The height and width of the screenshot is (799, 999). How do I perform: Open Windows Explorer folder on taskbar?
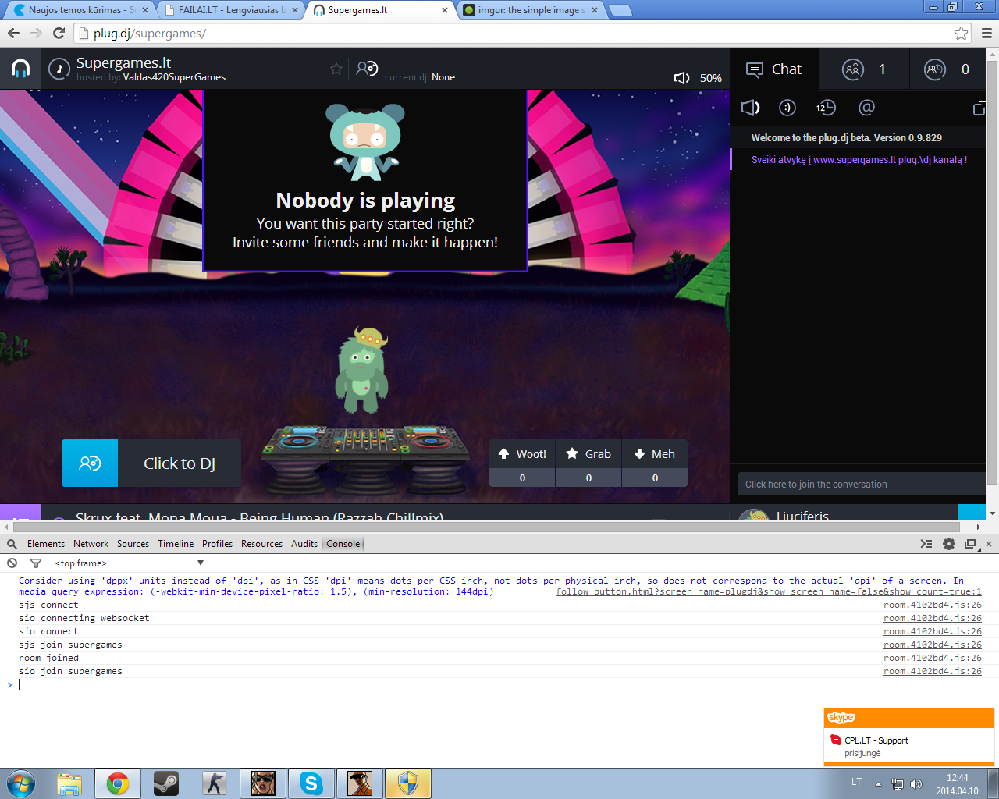tap(69, 783)
